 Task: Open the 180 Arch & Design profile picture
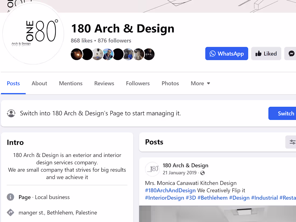[x=33, y=34]
